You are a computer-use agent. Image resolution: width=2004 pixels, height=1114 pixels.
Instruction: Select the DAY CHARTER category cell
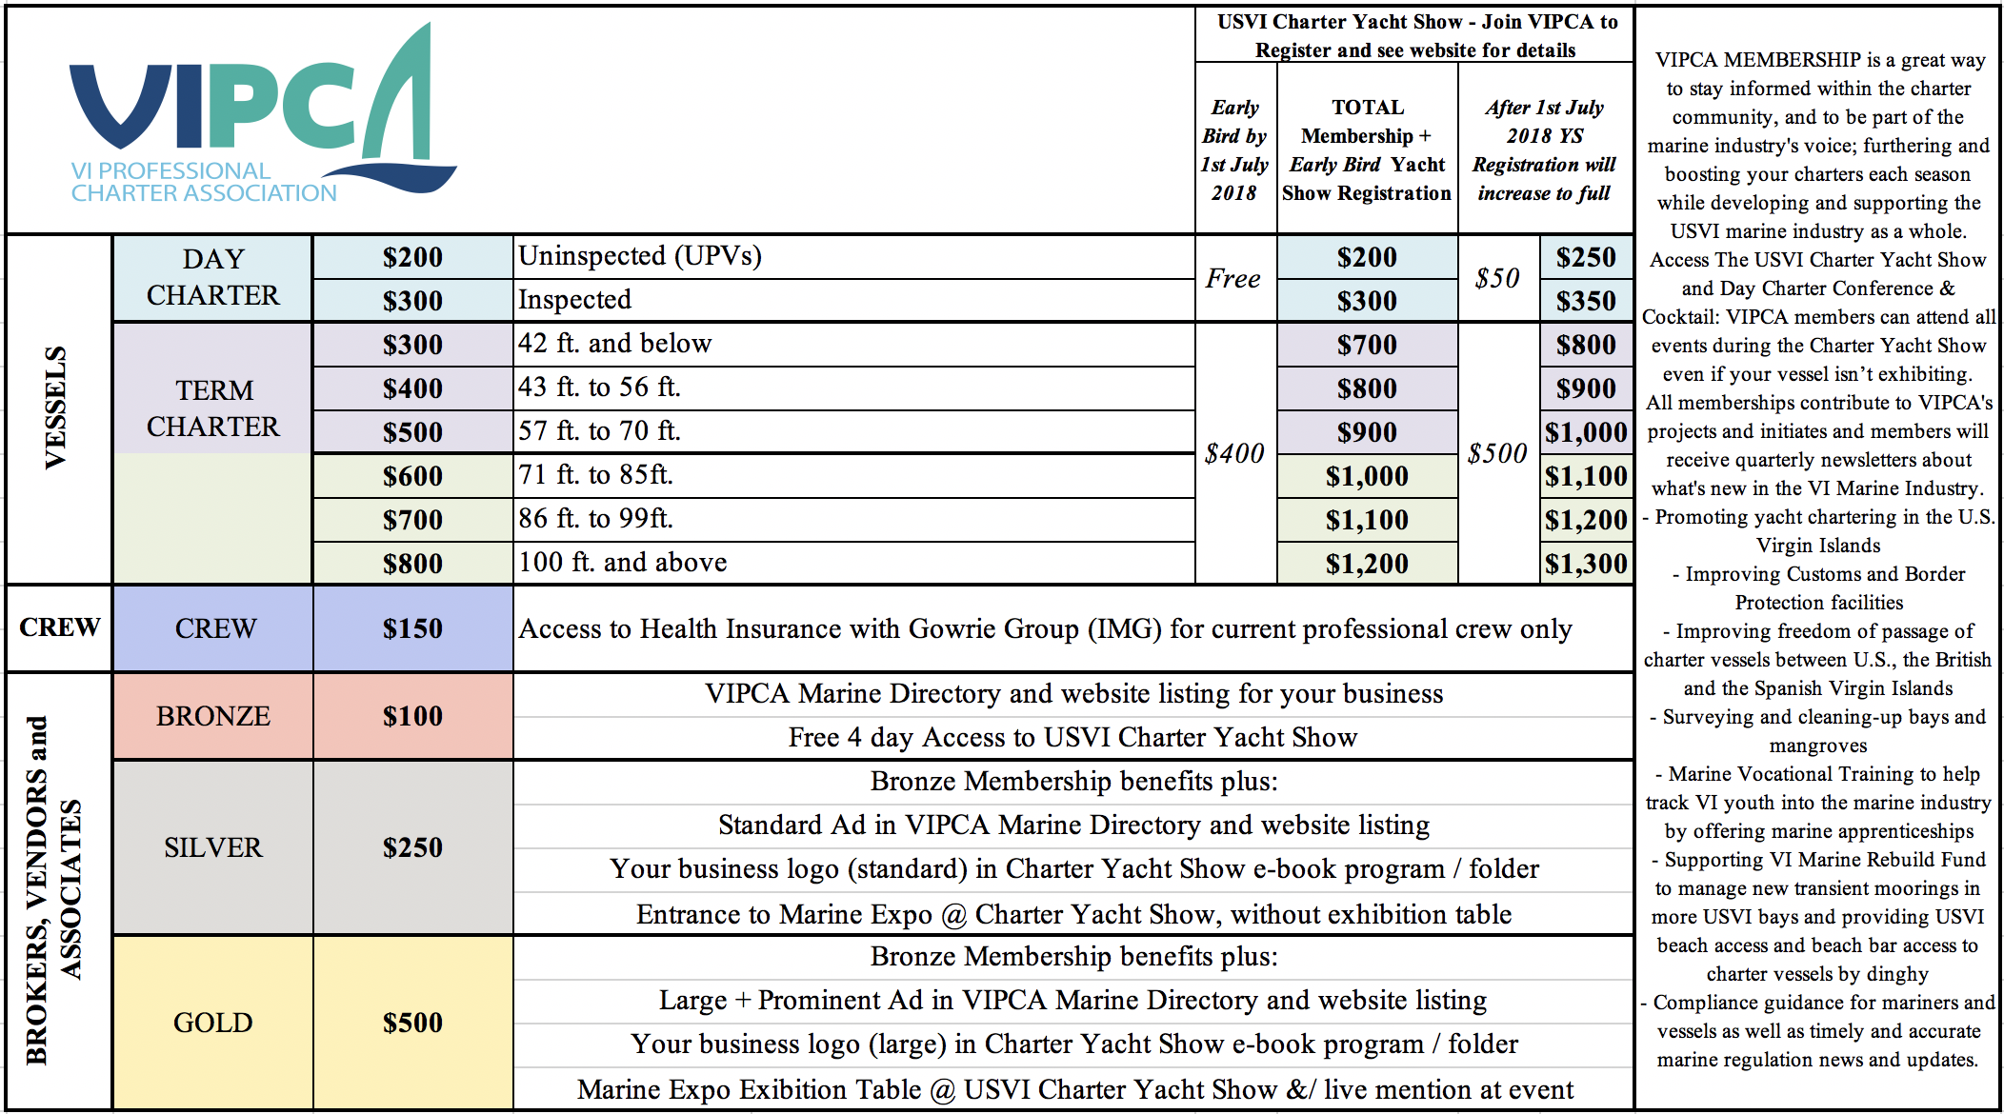point(212,278)
